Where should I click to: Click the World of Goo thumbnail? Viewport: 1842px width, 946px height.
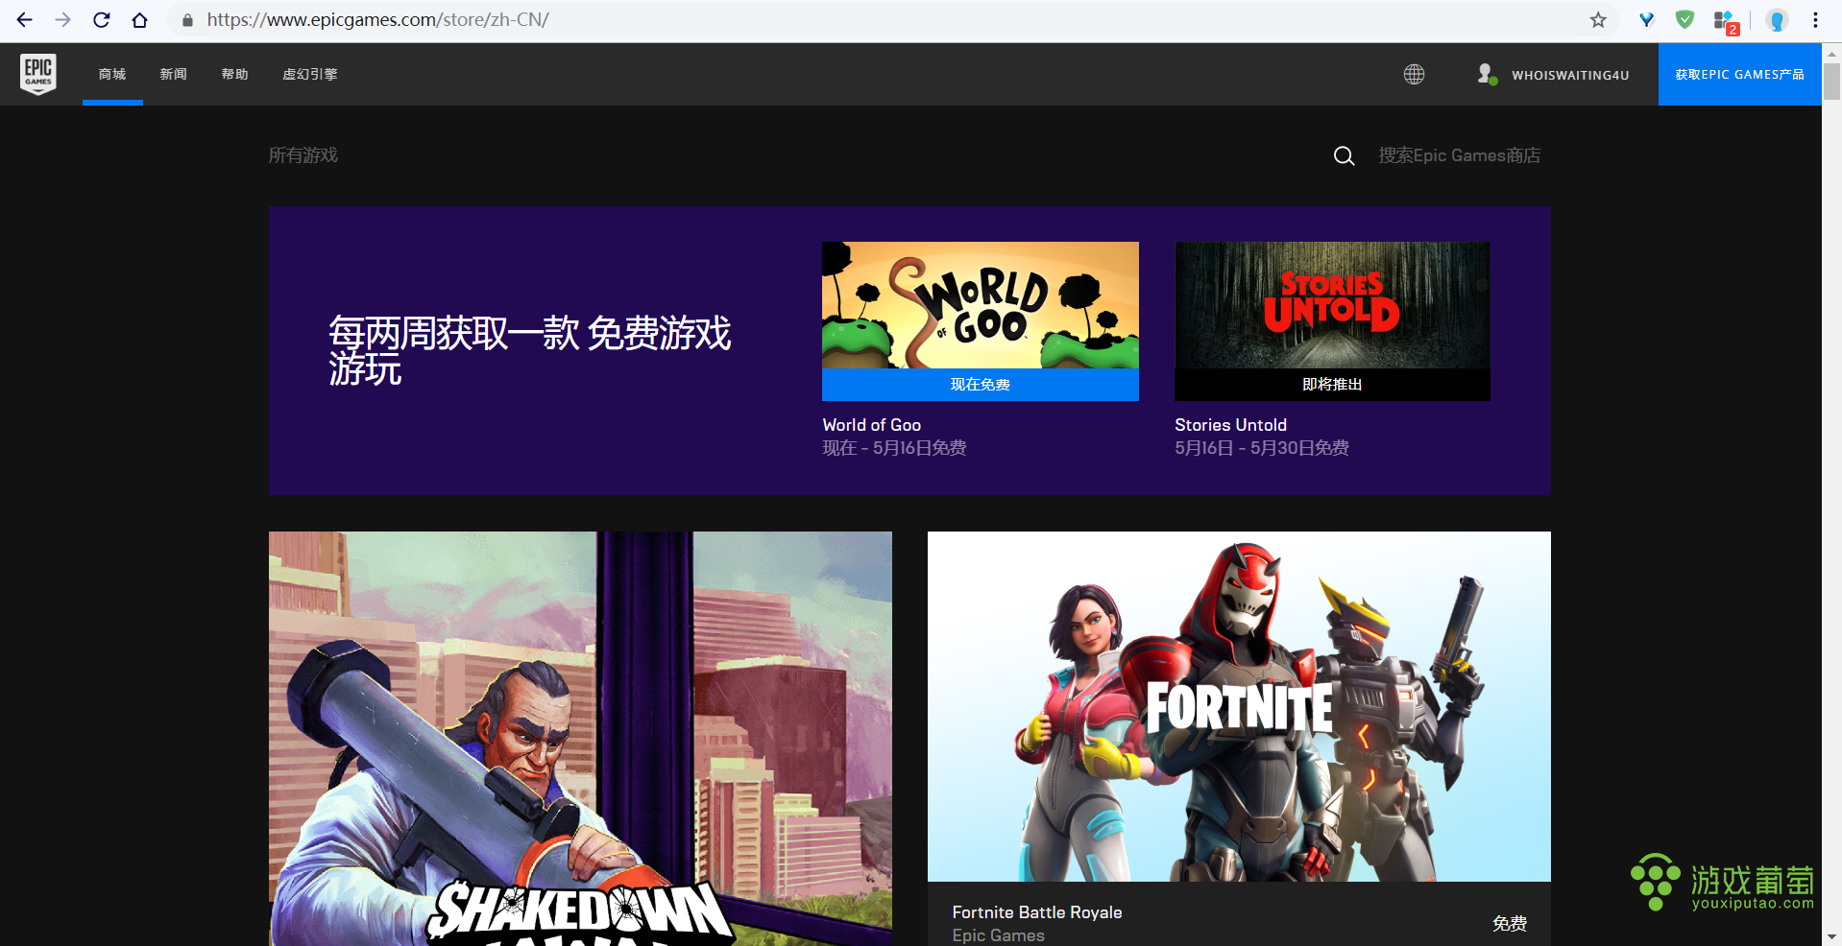tap(981, 305)
